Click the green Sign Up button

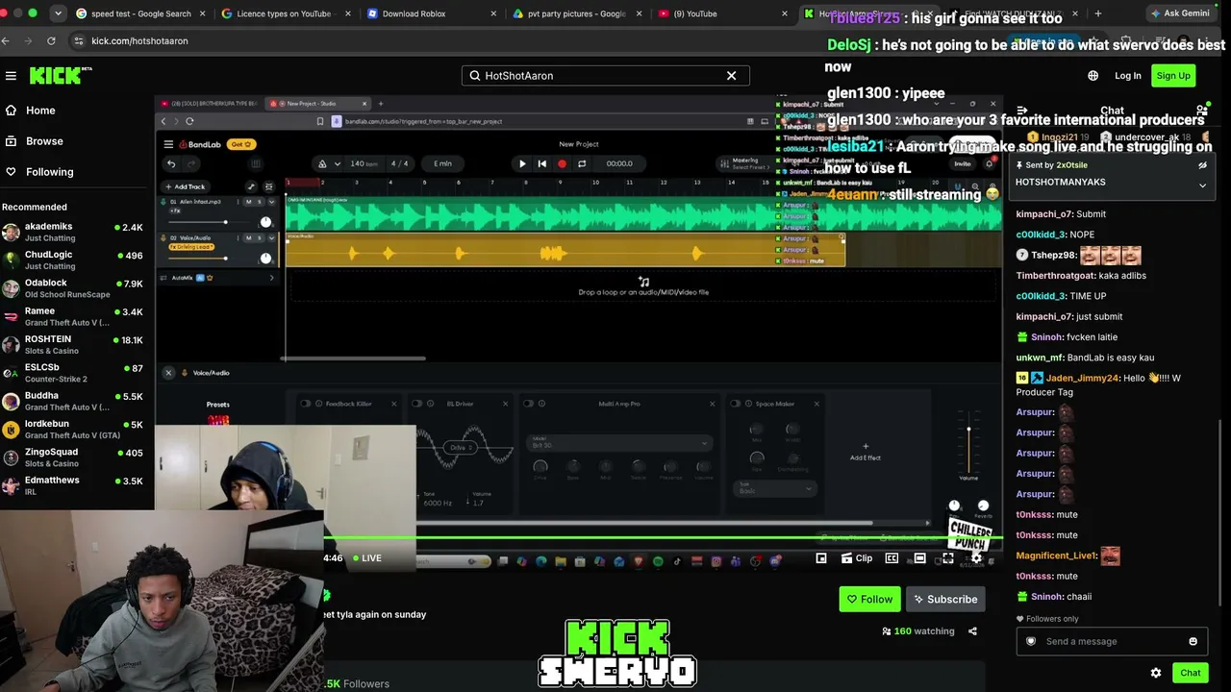1173,76
